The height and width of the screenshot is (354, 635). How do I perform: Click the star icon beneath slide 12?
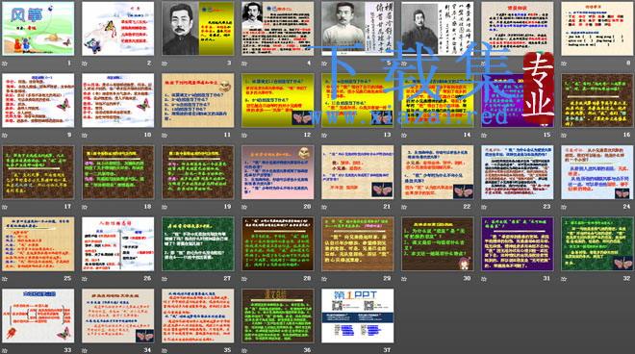(244, 136)
